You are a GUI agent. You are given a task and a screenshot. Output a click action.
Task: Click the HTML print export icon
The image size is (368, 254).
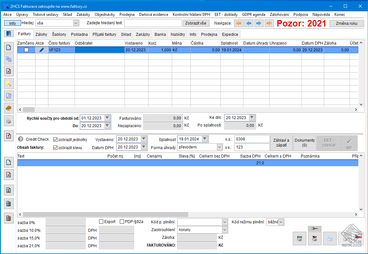pos(299,239)
